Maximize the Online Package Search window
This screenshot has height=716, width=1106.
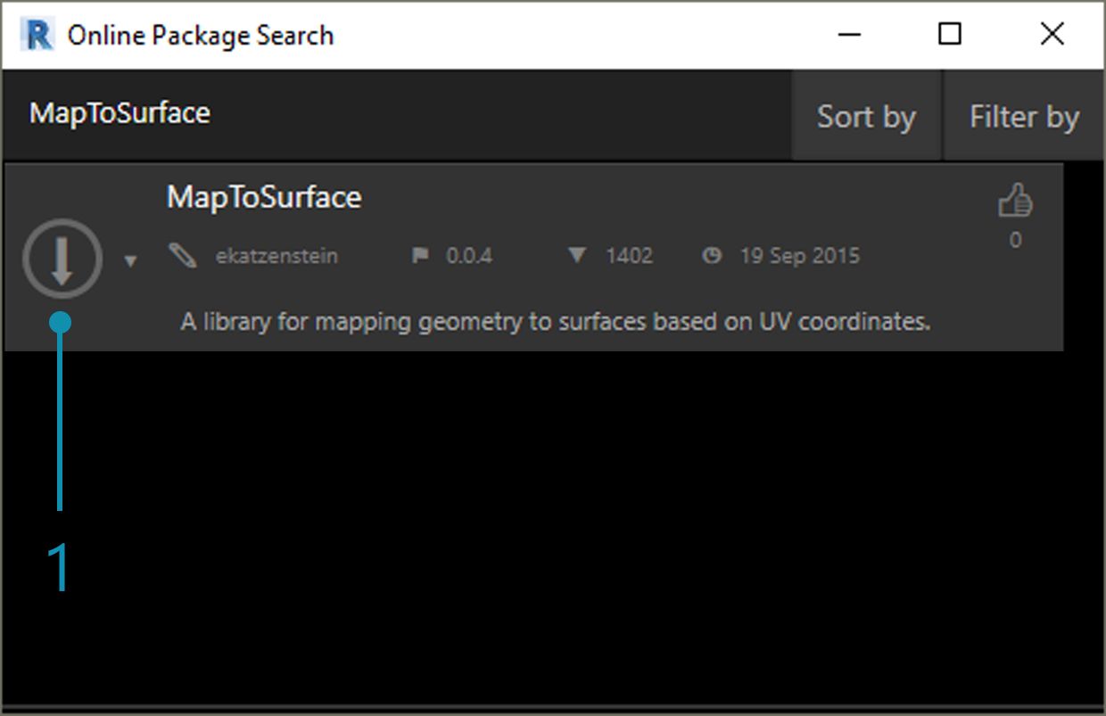pos(951,35)
